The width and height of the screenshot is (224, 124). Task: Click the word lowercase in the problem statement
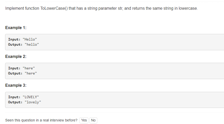pos(188,8)
